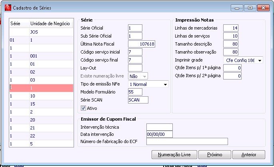Image resolution: width=274 pixels, height=167 pixels.
Task: Click the Numeração Livre button
Action: coord(174,155)
